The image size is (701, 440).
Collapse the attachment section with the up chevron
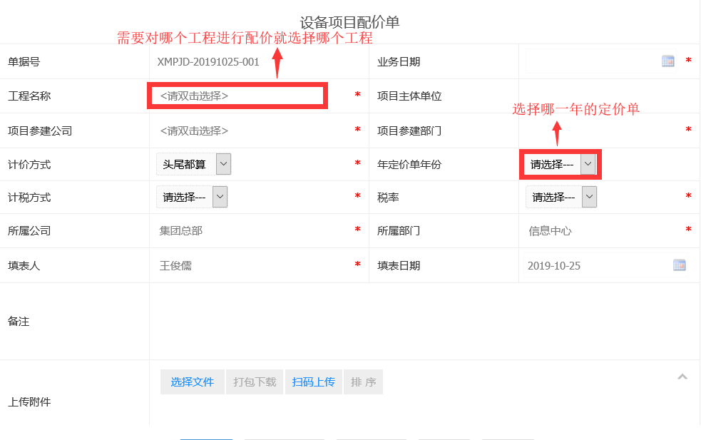tap(682, 377)
